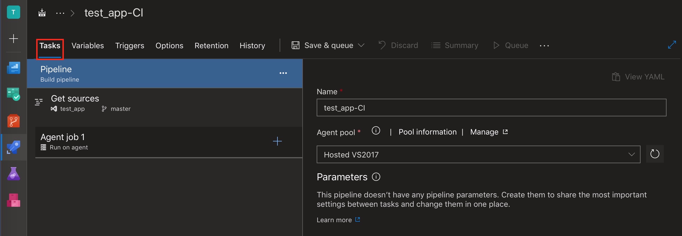Click the build pipelines breadcrumb icon

(42, 13)
